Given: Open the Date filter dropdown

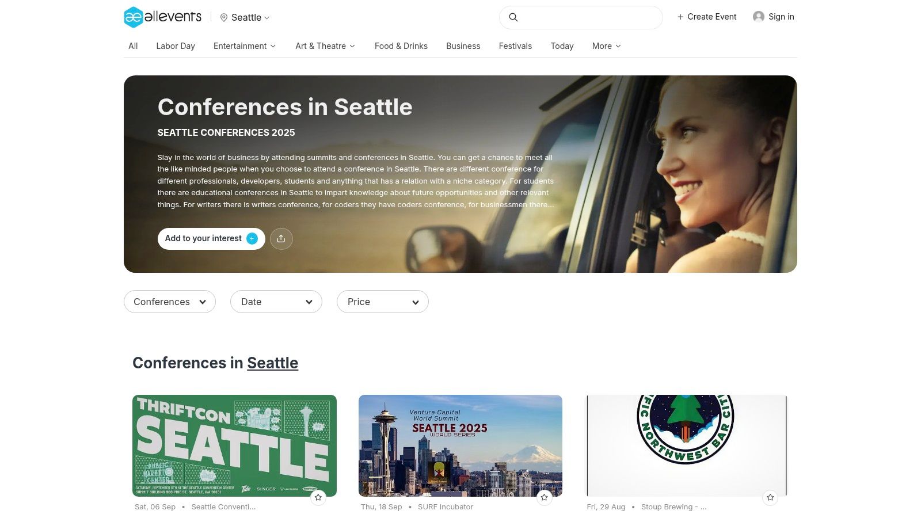Looking at the screenshot, I should pos(276,302).
